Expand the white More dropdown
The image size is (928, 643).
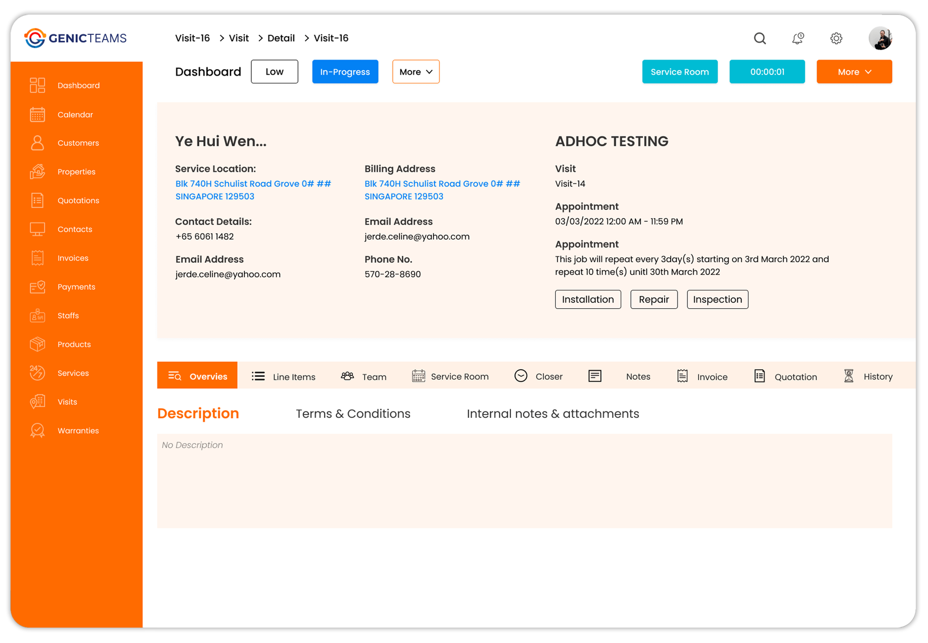coord(416,72)
